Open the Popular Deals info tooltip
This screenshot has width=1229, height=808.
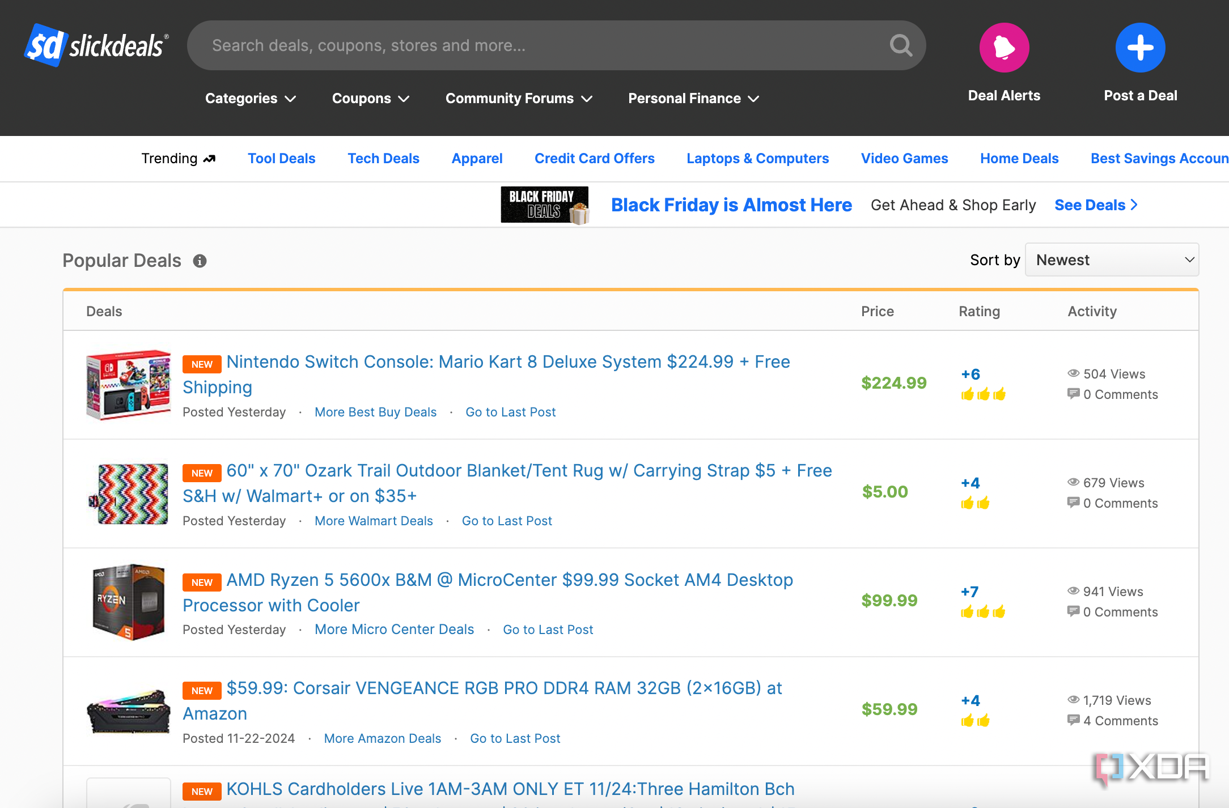(200, 261)
